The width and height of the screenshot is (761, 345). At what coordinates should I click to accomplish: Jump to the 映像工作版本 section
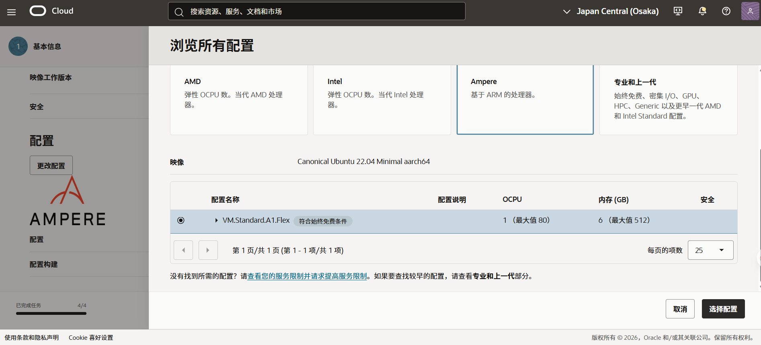click(x=51, y=78)
